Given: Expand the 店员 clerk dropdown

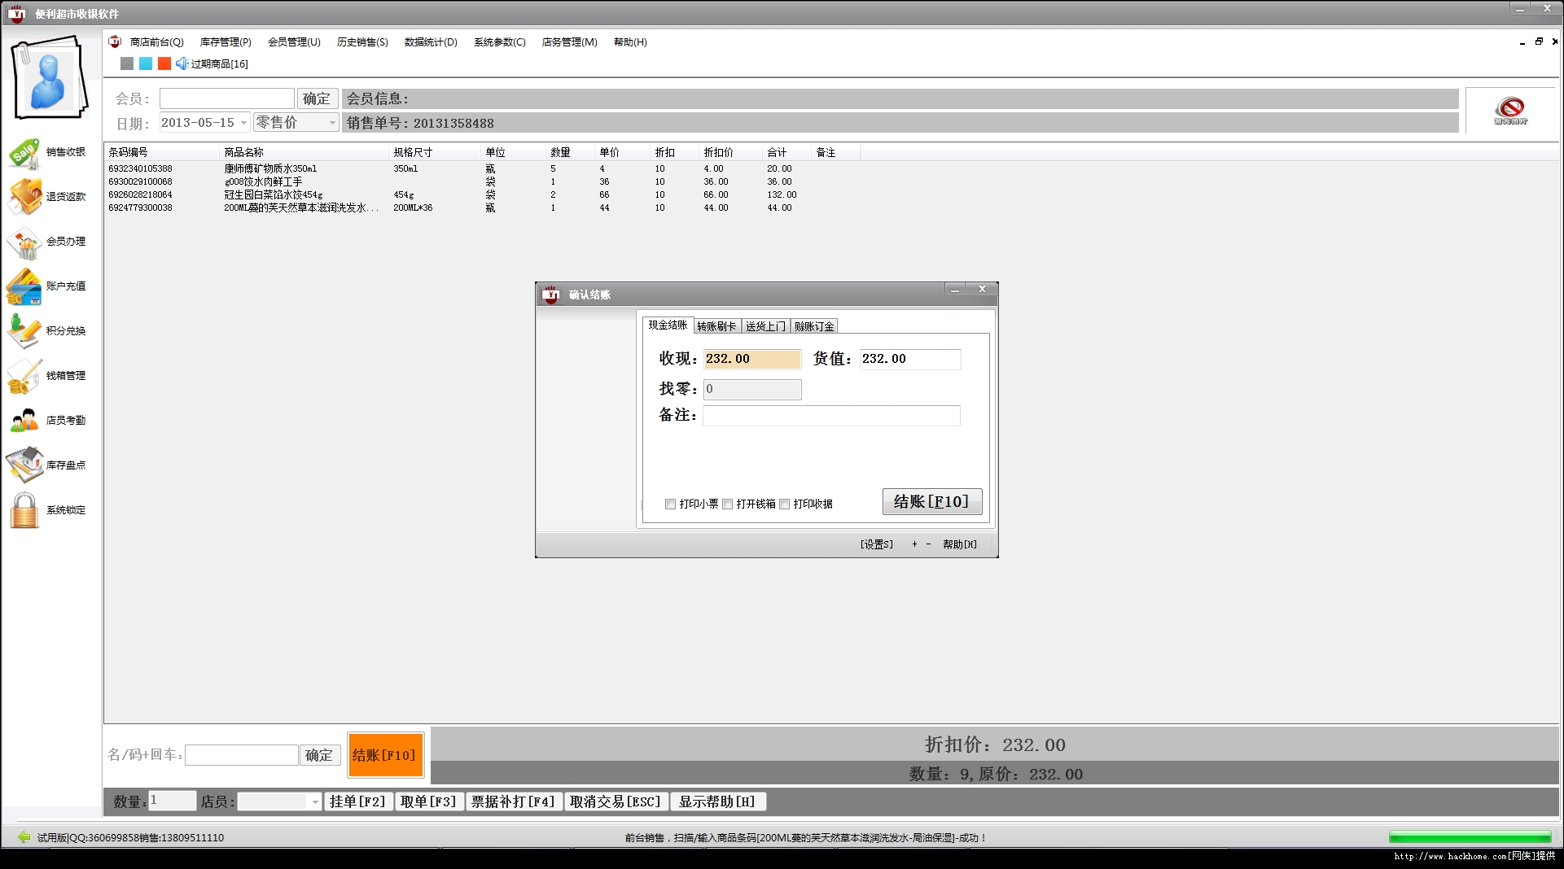Looking at the screenshot, I should tap(315, 802).
